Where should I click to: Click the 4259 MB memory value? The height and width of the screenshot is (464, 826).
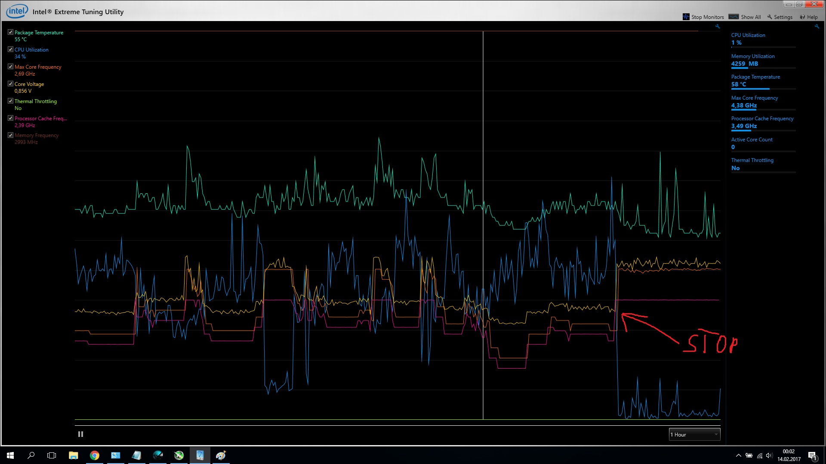[x=745, y=64]
